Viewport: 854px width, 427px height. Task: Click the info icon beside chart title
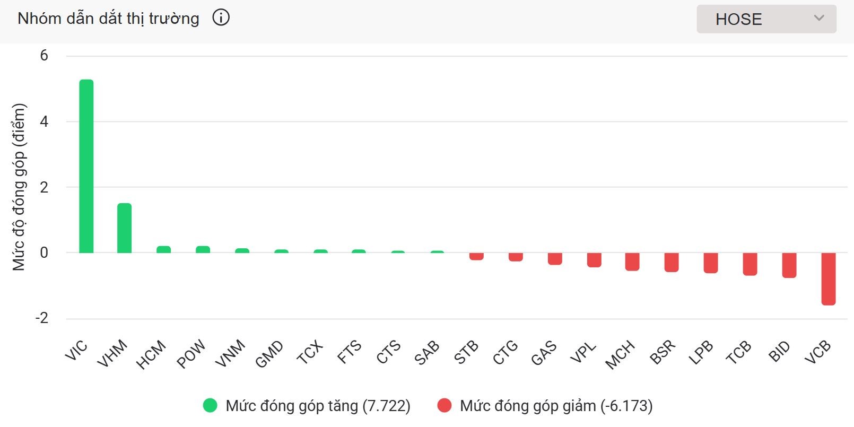[x=221, y=18]
